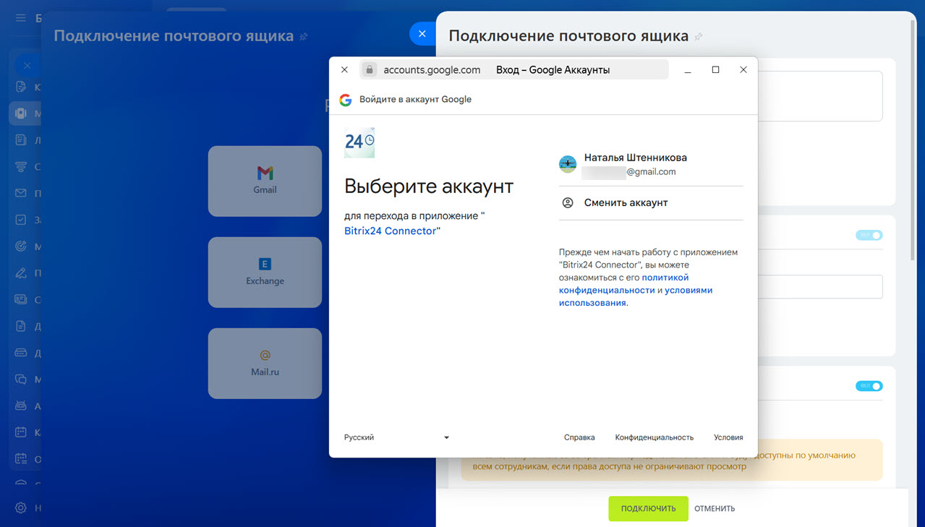
Task: Open the settings gear icon in sidebar
Action: [20, 508]
